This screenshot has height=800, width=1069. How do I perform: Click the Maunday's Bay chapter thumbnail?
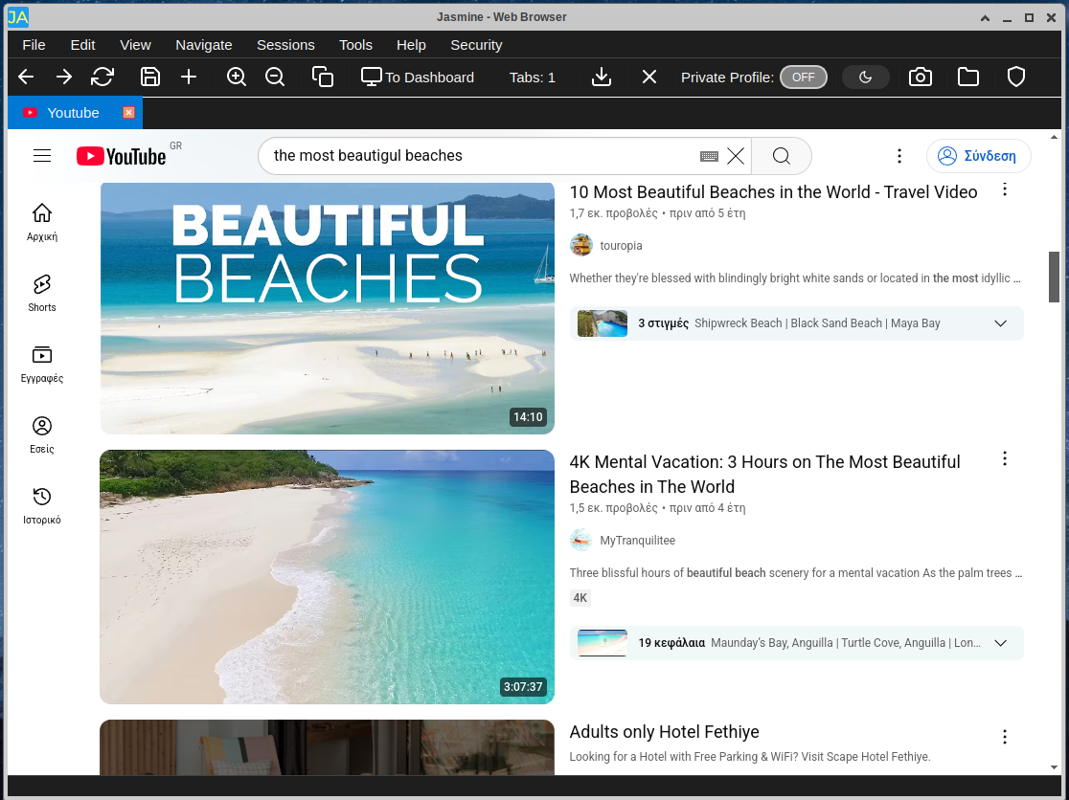coord(602,643)
